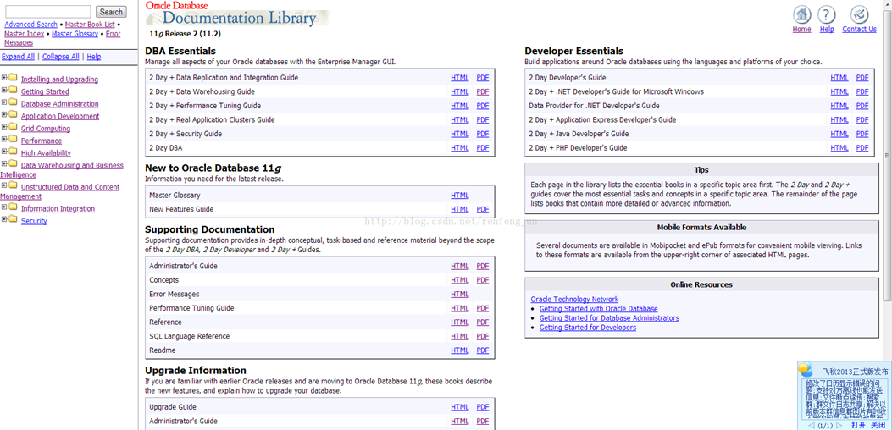Viewport: 892px width, 430px height.
Task: Click the chat bubble icon in the popup
Action: [806, 371]
